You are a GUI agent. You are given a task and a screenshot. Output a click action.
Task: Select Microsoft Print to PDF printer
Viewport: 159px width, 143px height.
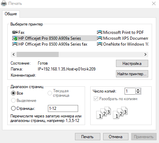click(120, 32)
